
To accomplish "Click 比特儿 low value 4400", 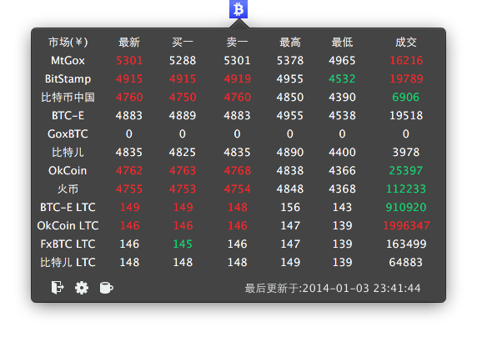I will click(342, 152).
